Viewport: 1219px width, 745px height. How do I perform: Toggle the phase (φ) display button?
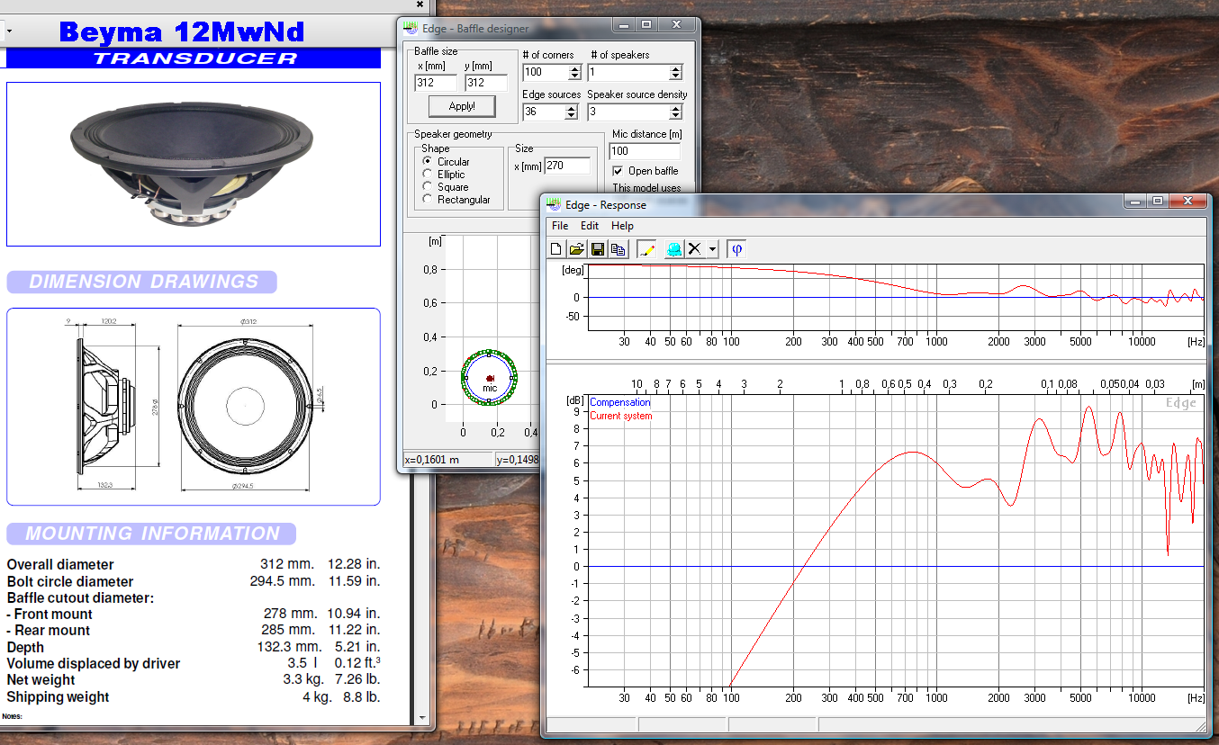[737, 249]
